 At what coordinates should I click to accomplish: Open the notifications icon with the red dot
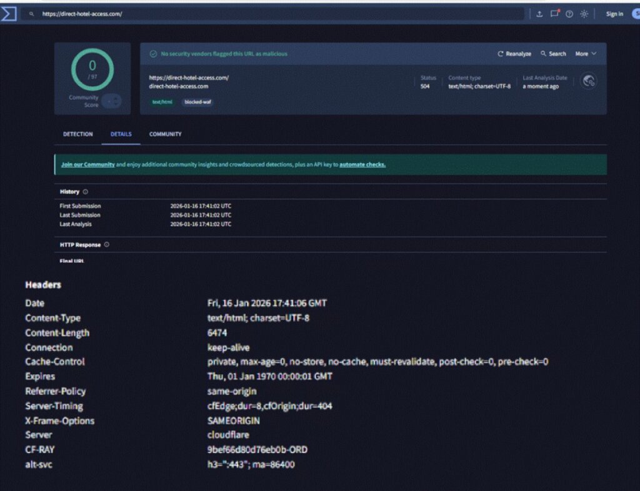554,14
